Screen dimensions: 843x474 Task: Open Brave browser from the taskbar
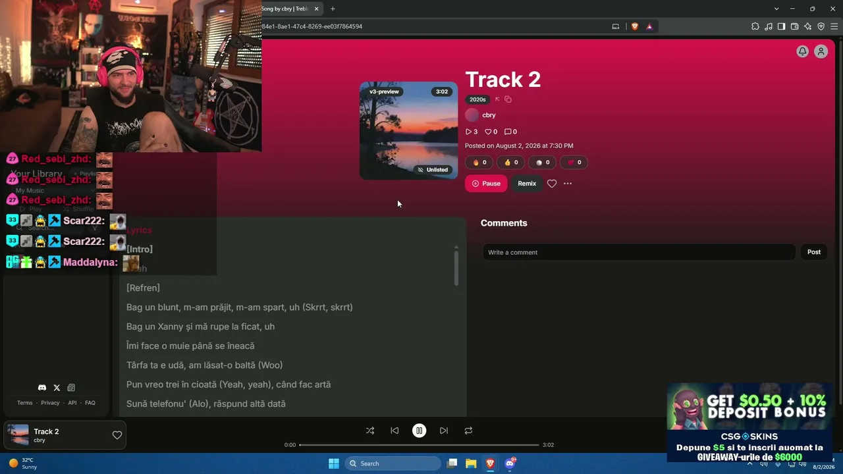[x=490, y=463]
